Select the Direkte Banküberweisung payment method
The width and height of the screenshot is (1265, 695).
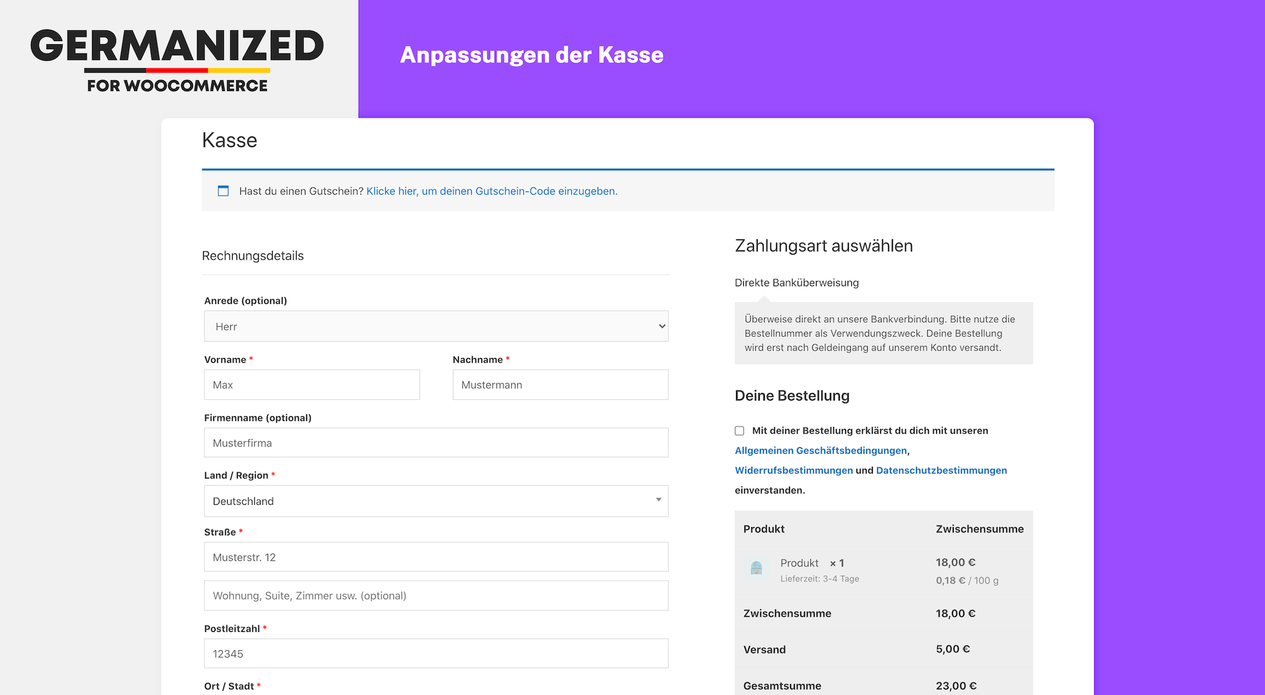pyautogui.click(x=796, y=282)
